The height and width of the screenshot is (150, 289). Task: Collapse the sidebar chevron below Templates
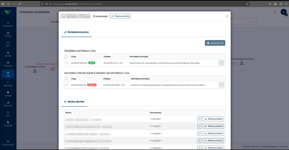[8, 131]
